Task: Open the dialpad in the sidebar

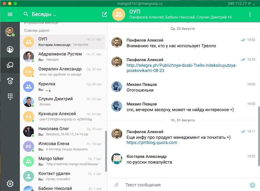Action: [x=10, y=96]
